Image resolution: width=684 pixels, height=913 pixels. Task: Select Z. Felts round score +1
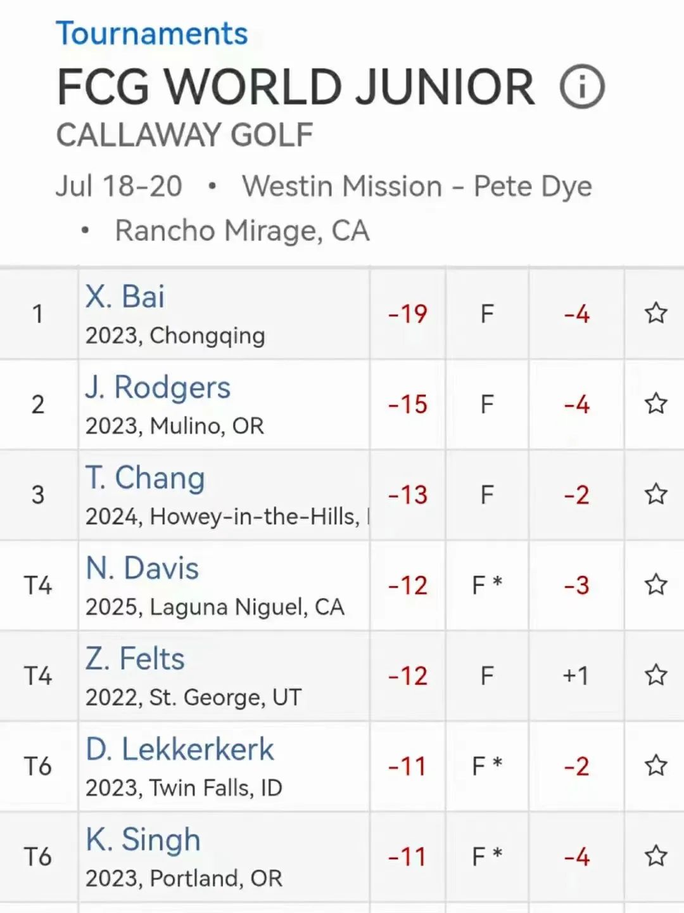(x=576, y=676)
